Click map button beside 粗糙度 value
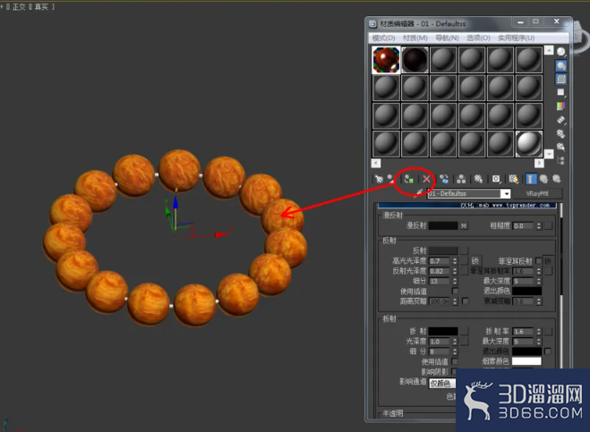The image size is (590, 432). (x=548, y=225)
